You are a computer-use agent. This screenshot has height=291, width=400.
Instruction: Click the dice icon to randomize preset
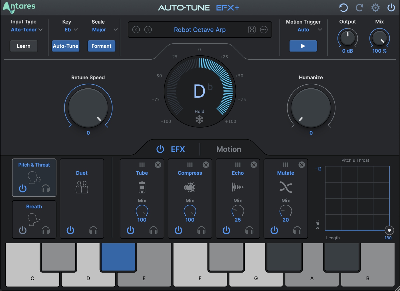252,30
